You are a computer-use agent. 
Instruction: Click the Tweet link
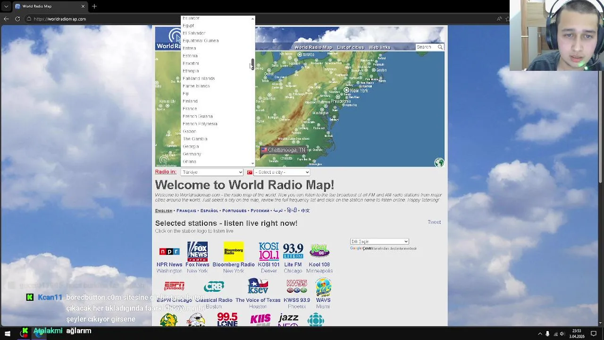434,222
